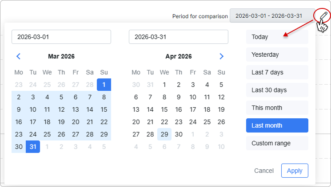Pick the This month preset
Viewport: 331px width, 187px height.
[x=277, y=108]
